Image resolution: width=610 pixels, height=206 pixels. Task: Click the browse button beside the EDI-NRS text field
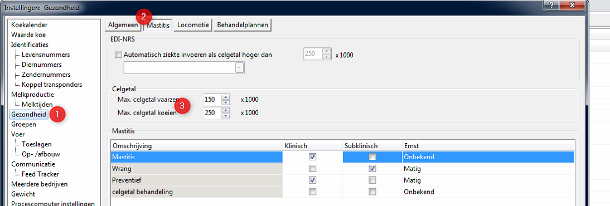239,67
